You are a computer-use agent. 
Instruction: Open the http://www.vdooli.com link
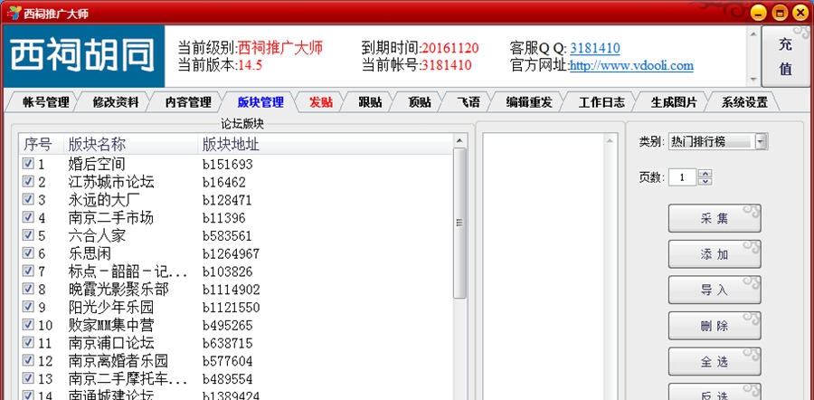coord(631,65)
